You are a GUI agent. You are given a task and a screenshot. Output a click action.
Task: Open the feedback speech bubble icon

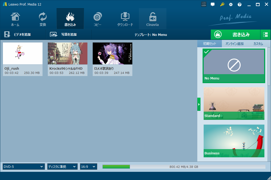tap(213, 4)
